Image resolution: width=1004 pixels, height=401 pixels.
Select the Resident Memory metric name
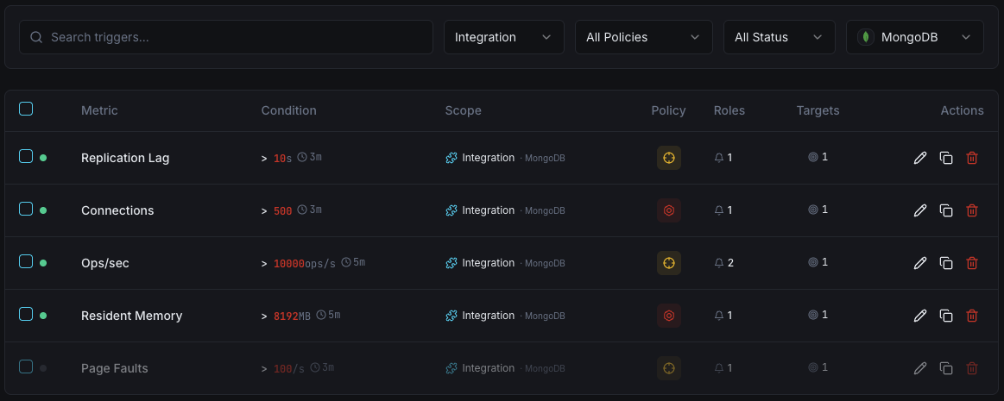click(132, 316)
